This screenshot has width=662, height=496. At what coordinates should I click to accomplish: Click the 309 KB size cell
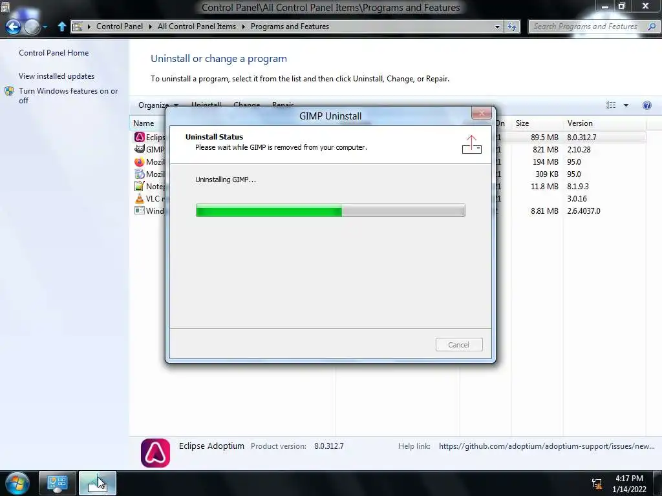click(x=547, y=174)
